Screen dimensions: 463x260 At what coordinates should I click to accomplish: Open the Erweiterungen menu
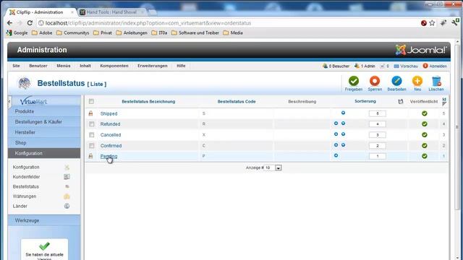pos(153,66)
